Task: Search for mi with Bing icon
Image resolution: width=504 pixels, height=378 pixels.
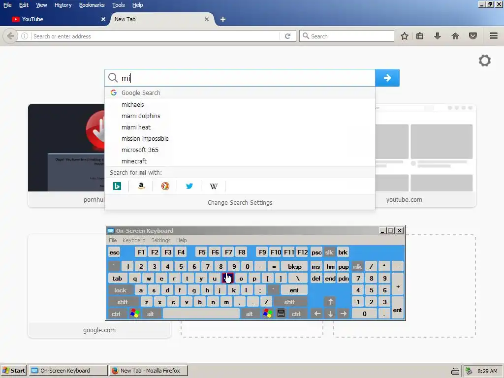Action: [117, 186]
